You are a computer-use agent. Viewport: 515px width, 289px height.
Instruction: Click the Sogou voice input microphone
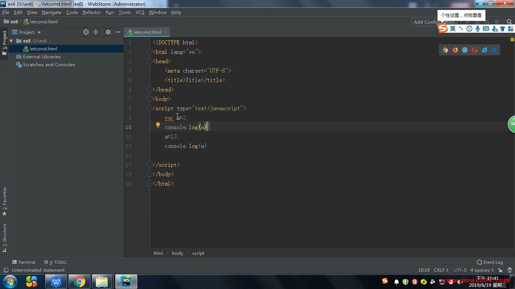pyautogui.click(x=478, y=29)
